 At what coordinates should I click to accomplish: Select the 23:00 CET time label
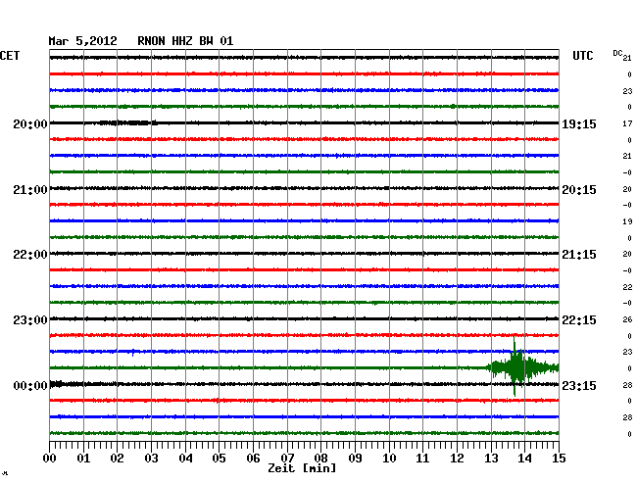30,320
